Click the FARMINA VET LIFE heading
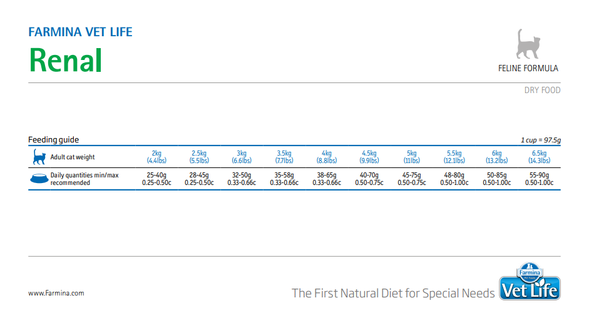The image size is (589, 328). tap(80, 31)
